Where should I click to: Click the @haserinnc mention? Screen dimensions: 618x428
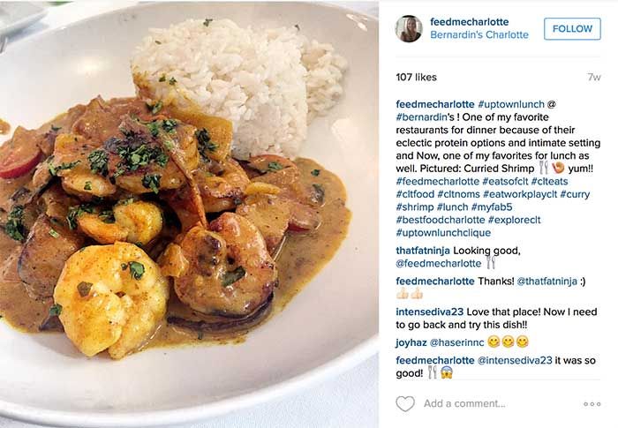(456, 343)
